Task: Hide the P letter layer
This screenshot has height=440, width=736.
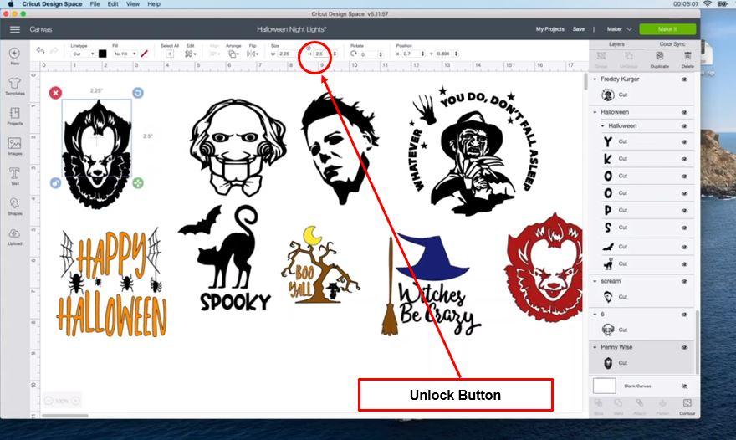Action: (x=684, y=211)
